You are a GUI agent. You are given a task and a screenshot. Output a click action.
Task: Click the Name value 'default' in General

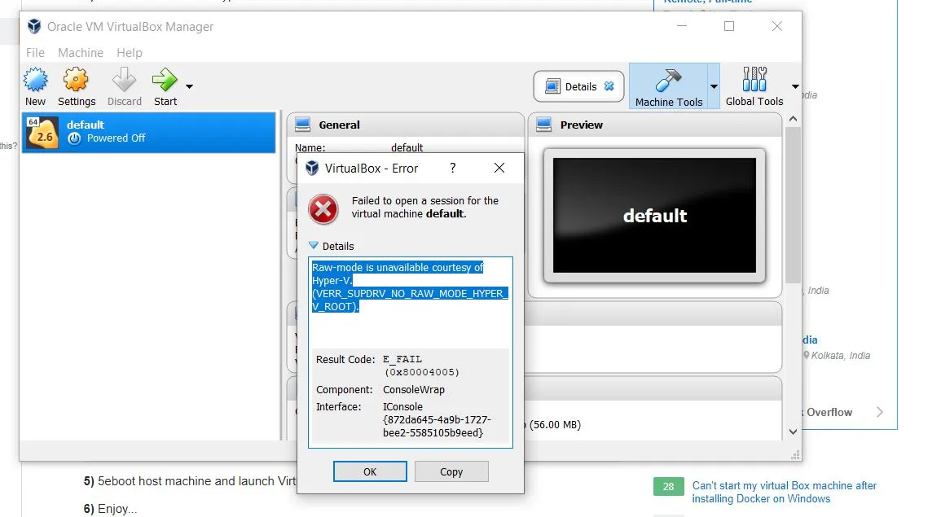(x=407, y=147)
